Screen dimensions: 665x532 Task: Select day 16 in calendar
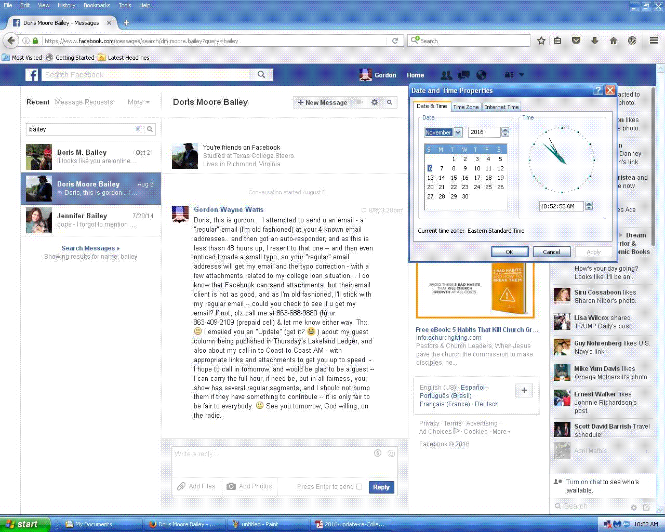pyautogui.click(x=465, y=178)
